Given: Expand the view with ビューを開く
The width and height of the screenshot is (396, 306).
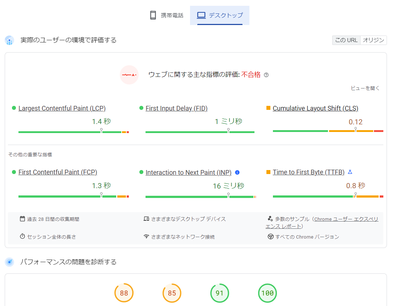Looking at the screenshot, I should click(365, 88).
